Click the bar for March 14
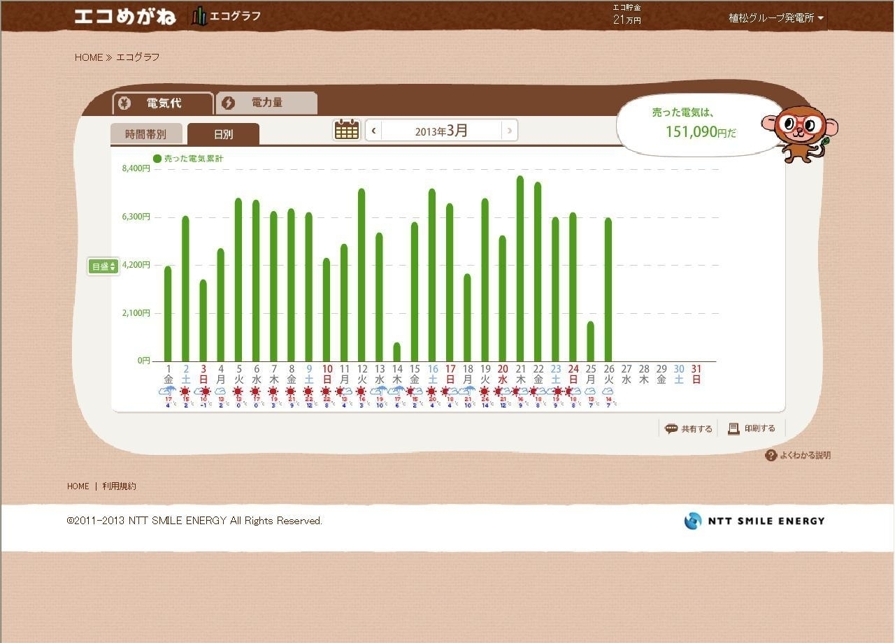895x643 pixels. click(x=397, y=352)
